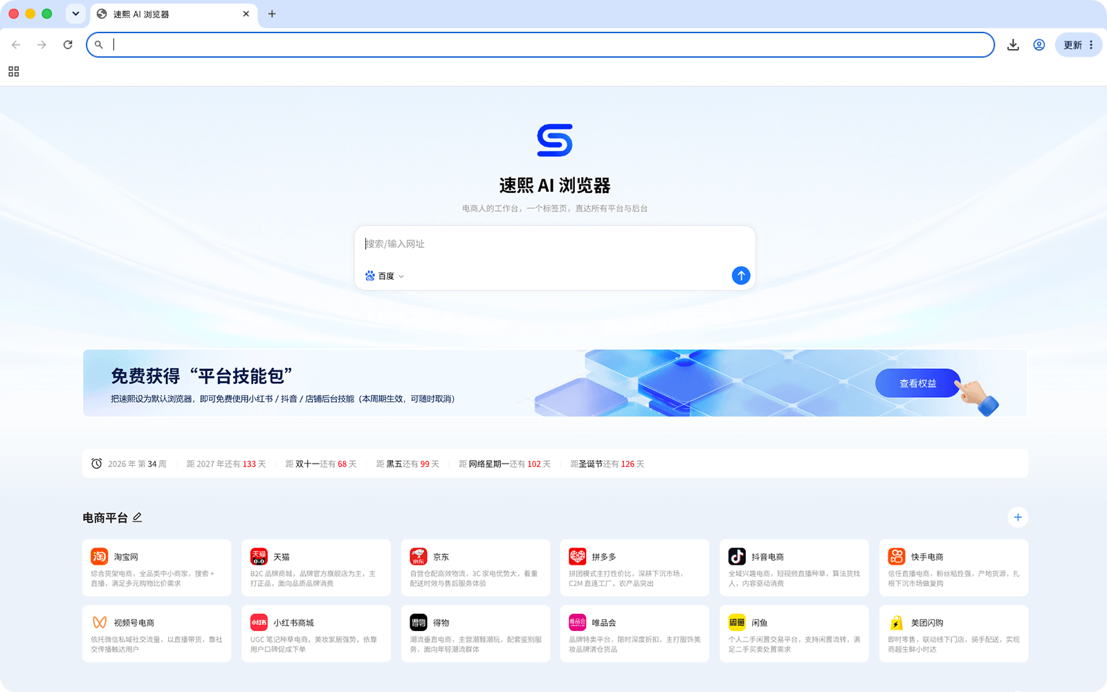Open the 美团闪购 icon
Viewport: 1107px width, 692px height.
click(x=897, y=622)
